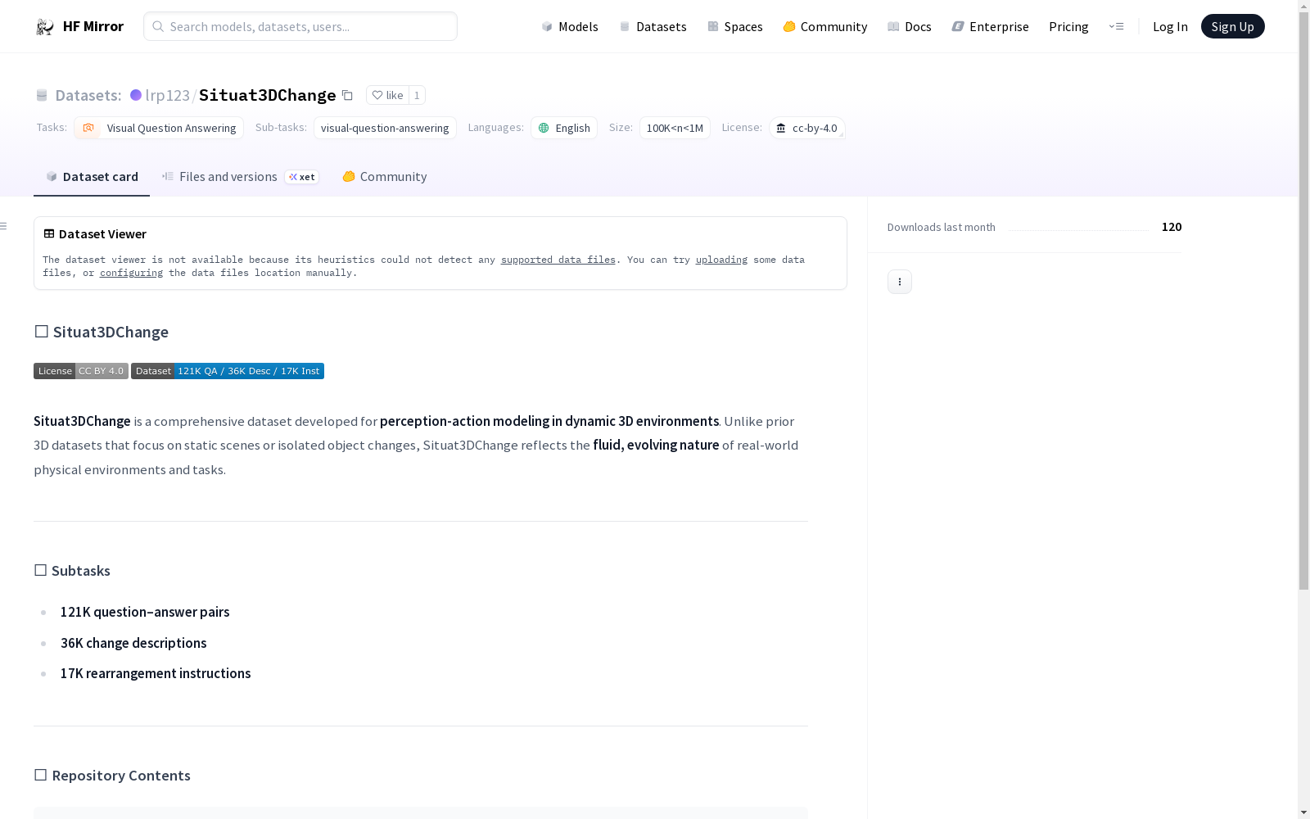Visit Community in the top navigation
This screenshot has width=1310, height=819.
pos(825,26)
